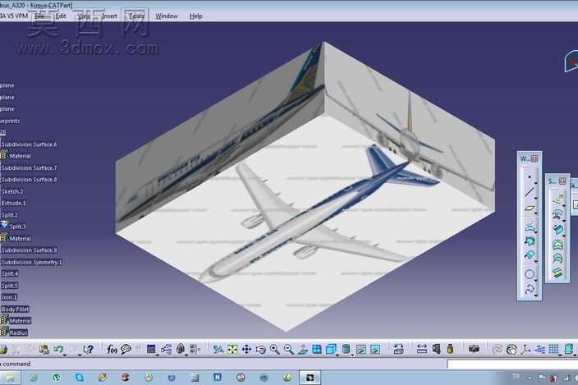Expand the Shading view mode flyout arrow
Viewport: 578px width, 385px height.
[352, 355]
